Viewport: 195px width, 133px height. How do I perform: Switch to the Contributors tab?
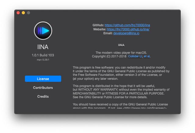43,88
